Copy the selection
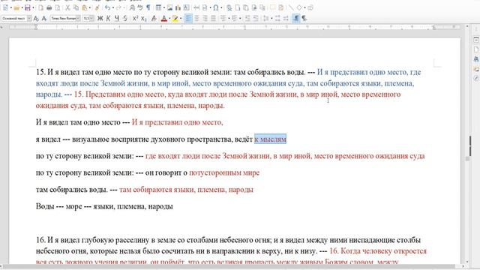 76,7
